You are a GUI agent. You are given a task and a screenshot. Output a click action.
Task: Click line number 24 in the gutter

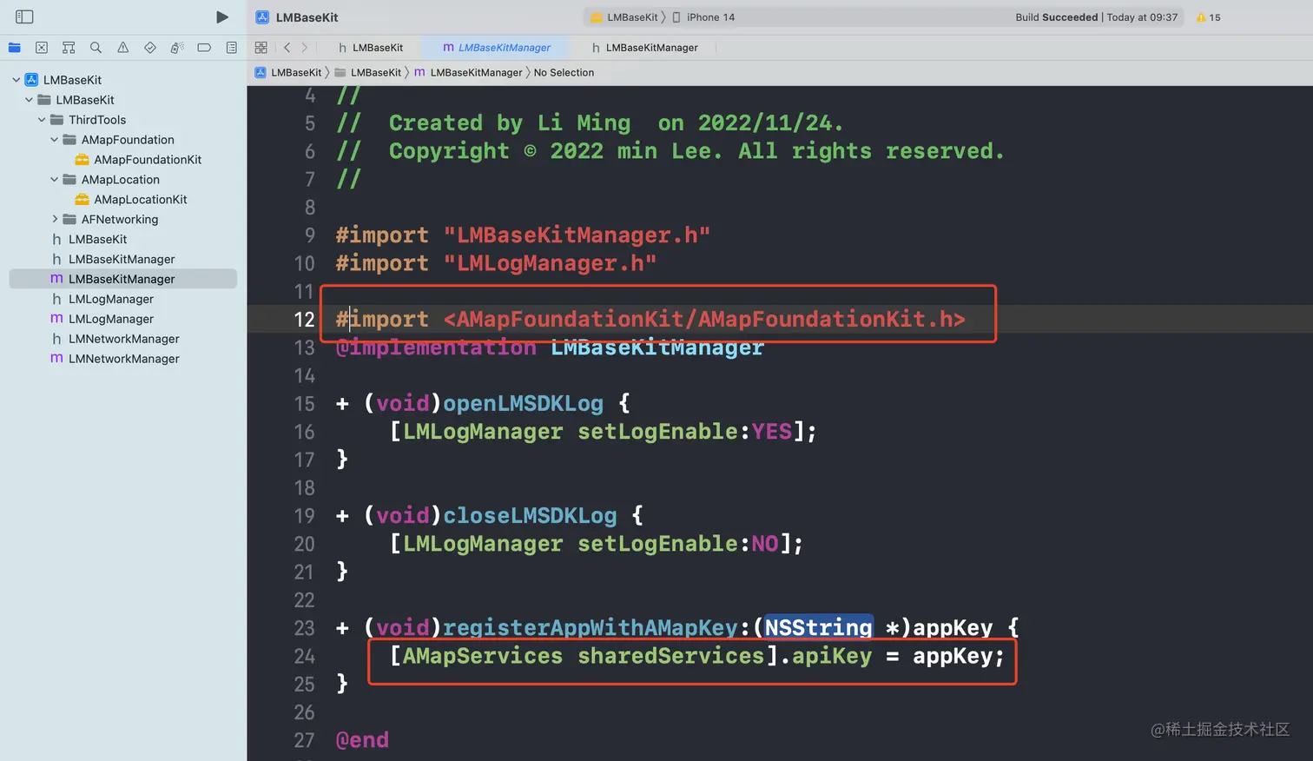[x=304, y=656]
